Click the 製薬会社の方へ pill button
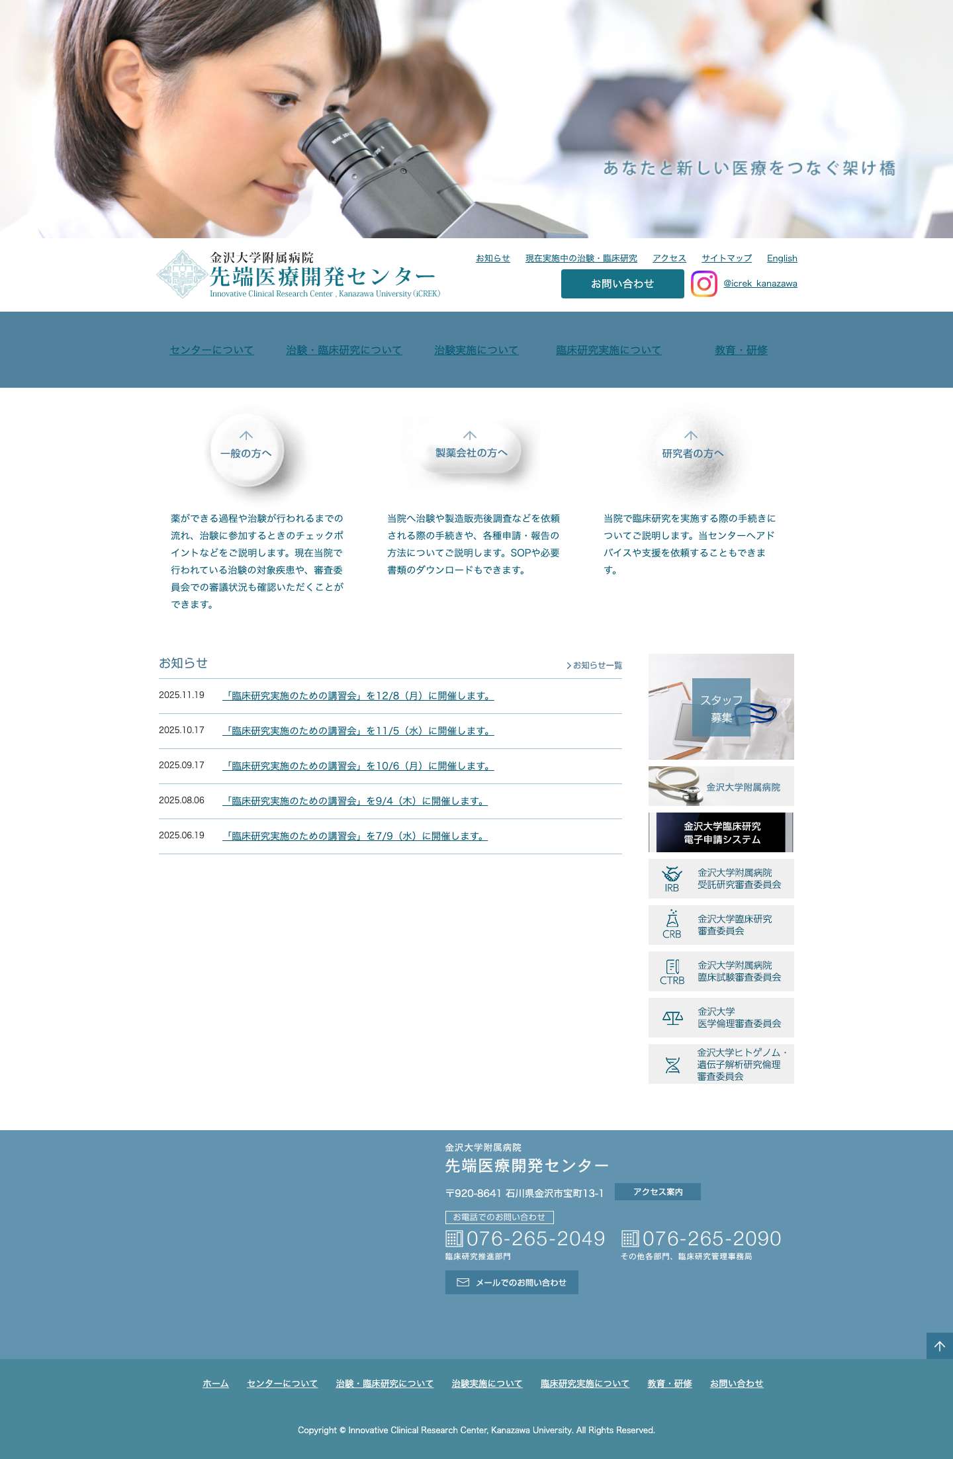Viewport: 953px width, 1459px height. 471,450
